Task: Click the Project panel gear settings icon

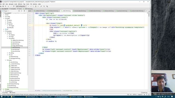Action: point(24,11)
